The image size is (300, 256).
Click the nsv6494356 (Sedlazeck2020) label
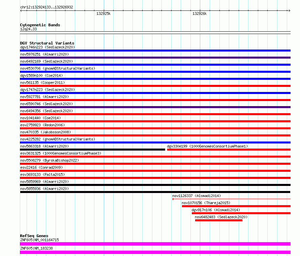click(47, 111)
